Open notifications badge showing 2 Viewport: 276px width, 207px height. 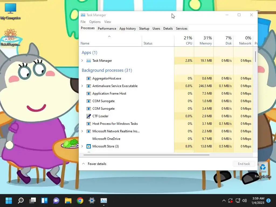(x=268, y=201)
